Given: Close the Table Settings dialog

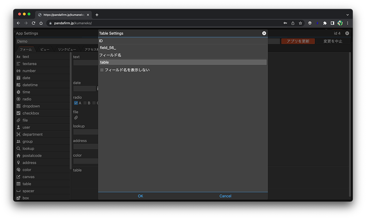Looking at the screenshot, I should pos(264,33).
